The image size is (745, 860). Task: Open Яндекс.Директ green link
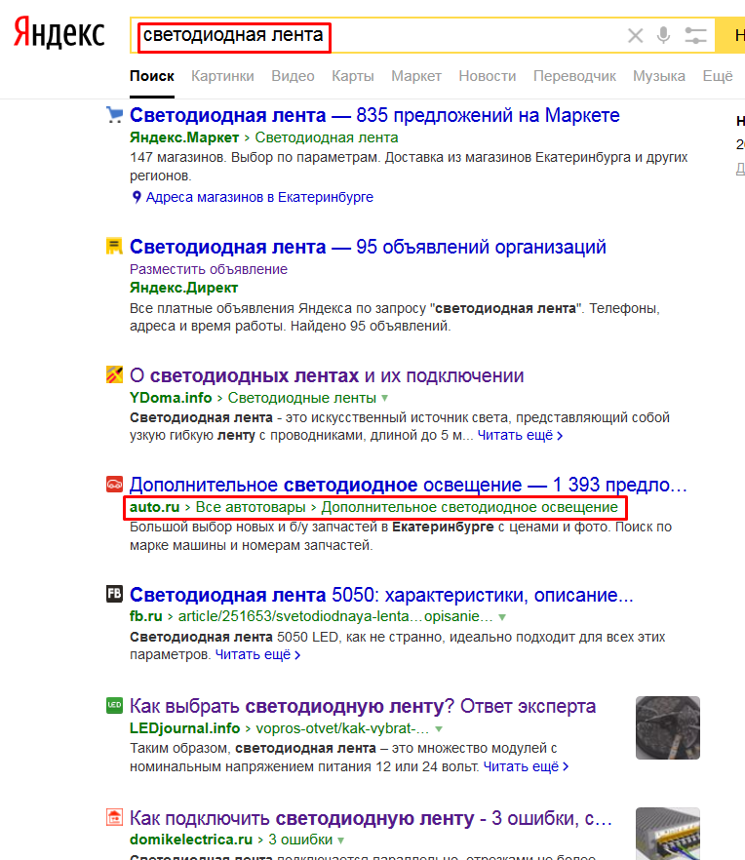tap(183, 288)
